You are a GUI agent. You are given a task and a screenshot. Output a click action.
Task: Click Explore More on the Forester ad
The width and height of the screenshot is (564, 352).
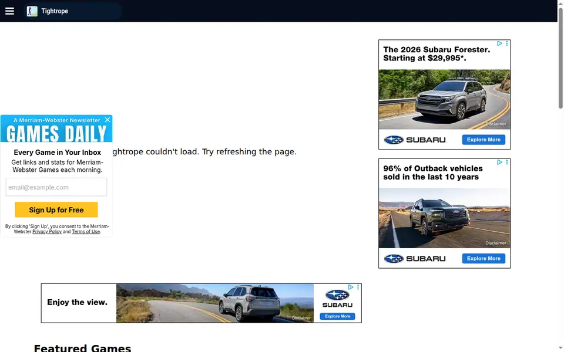tap(484, 140)
